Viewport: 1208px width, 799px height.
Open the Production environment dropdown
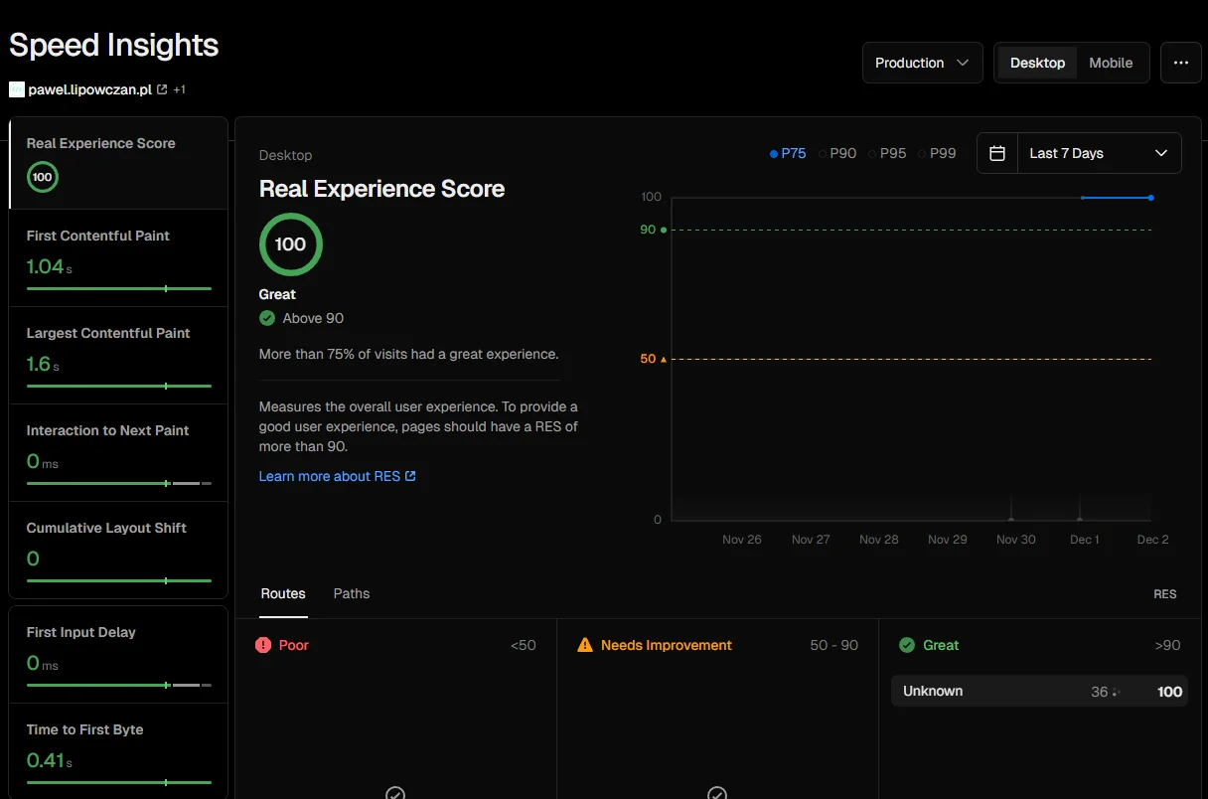tap(922, 62)
